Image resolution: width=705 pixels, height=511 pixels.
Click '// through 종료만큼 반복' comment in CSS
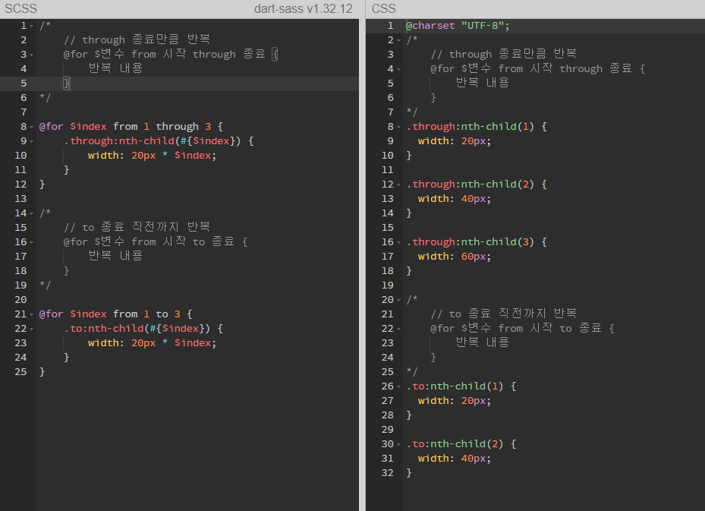(504, 54)
